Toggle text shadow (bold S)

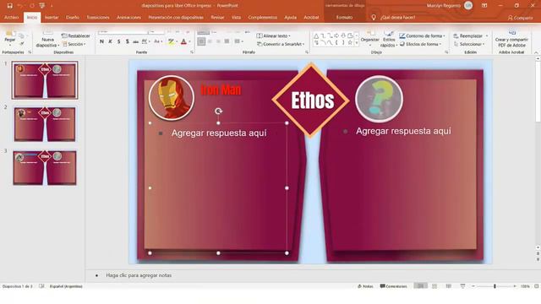pos(128,41)
